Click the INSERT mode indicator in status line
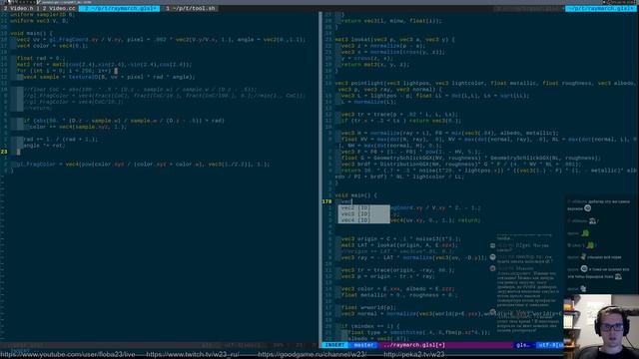Viewport: 639px width, 359px height. tap(334, 345)
